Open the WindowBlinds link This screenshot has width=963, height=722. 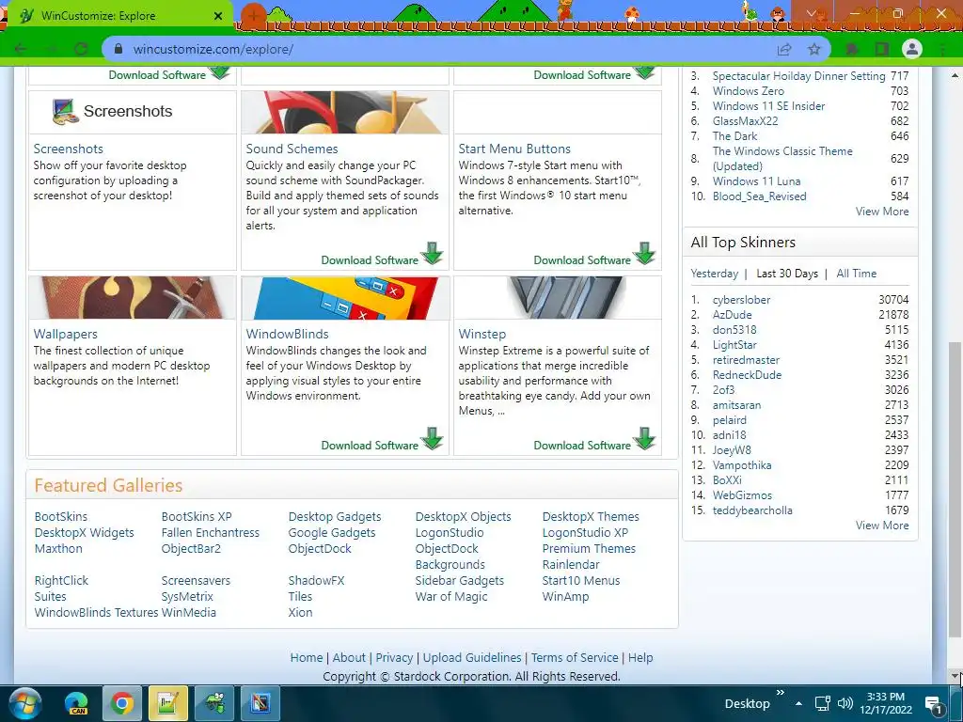click(x=287, y=335)
